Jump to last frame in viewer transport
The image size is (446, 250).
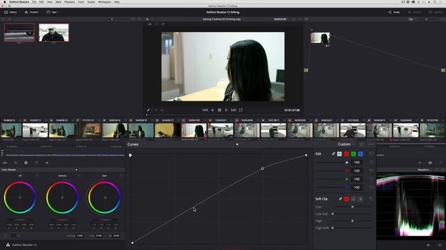pyautogui.click(x=233, y=110)
